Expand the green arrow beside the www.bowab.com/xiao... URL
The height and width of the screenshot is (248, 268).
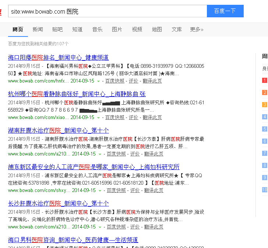pyautogui.click(x=99, y=118)
